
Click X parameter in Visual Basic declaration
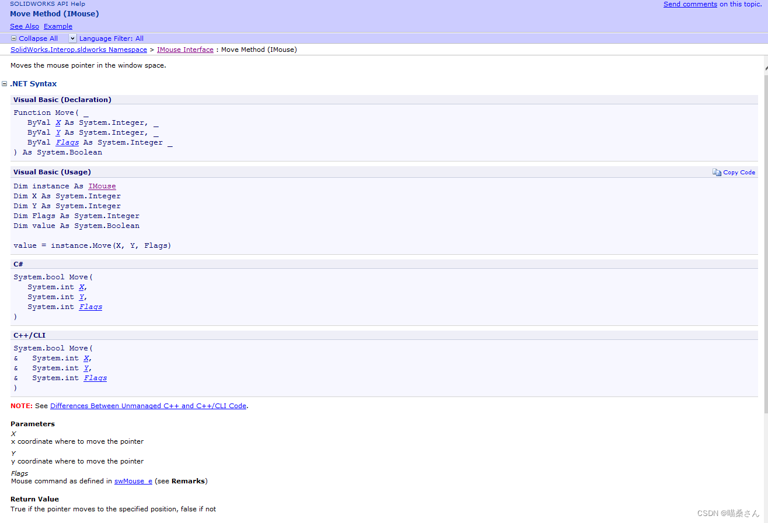(x=58, y=122)
